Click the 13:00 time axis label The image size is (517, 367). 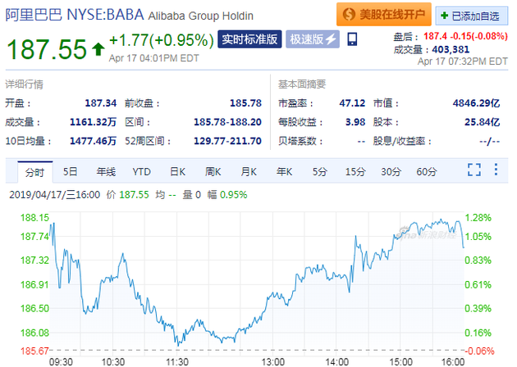pos(272,362)
